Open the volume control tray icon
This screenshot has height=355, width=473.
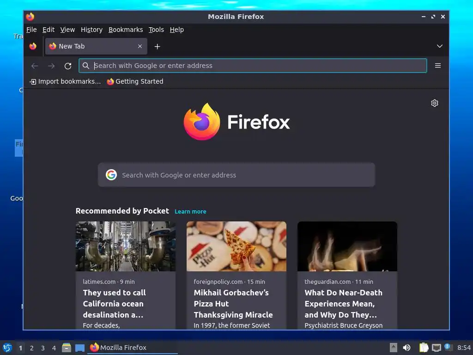tap(406, 348)
